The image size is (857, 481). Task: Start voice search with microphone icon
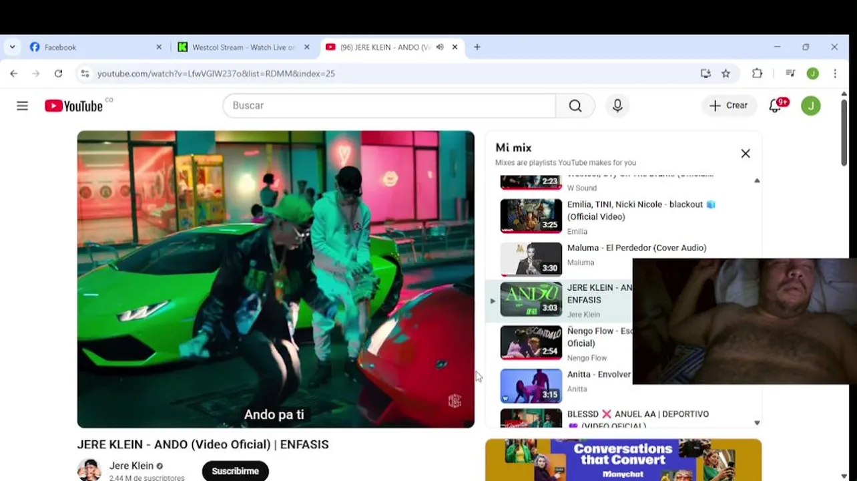617,106
